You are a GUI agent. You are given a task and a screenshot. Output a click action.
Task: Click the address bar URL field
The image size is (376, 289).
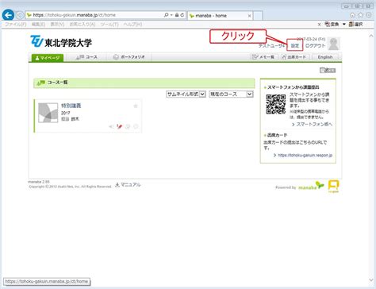click(x=95, y=15)
